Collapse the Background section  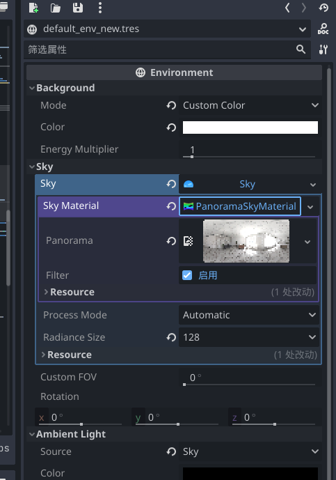(32, 88)
